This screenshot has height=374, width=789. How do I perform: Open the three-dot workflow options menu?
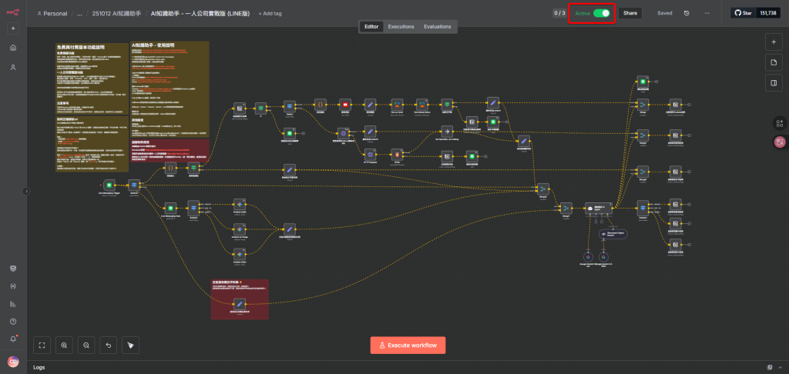pos(707,13)
